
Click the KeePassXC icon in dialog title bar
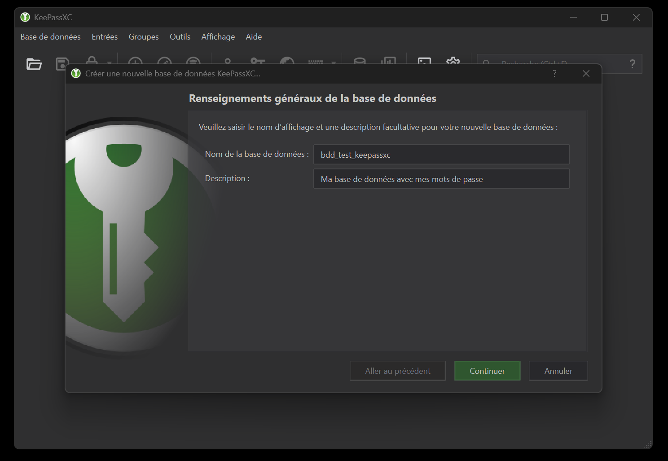pyautogui.click(x=76, y=73)
